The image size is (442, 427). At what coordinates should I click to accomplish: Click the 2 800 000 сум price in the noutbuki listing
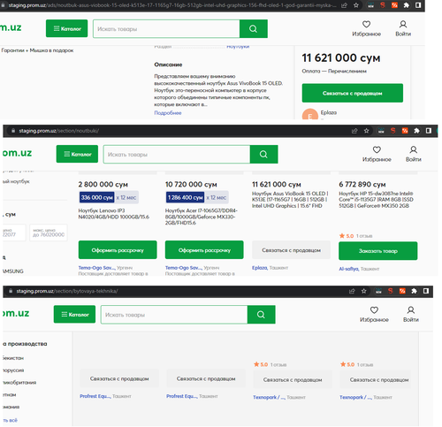tap(103, 185)
